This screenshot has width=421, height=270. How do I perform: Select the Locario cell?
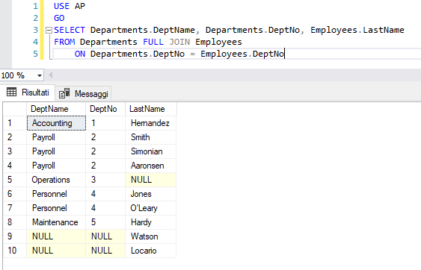pos(150,251)
